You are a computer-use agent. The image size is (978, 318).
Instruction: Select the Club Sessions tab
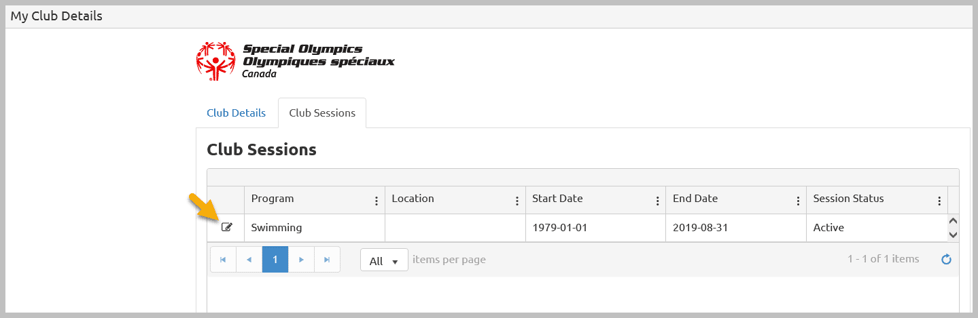(x=322, y=113)
